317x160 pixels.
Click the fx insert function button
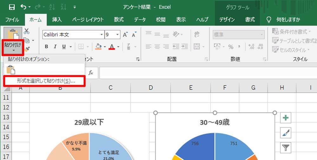(91, 72)
